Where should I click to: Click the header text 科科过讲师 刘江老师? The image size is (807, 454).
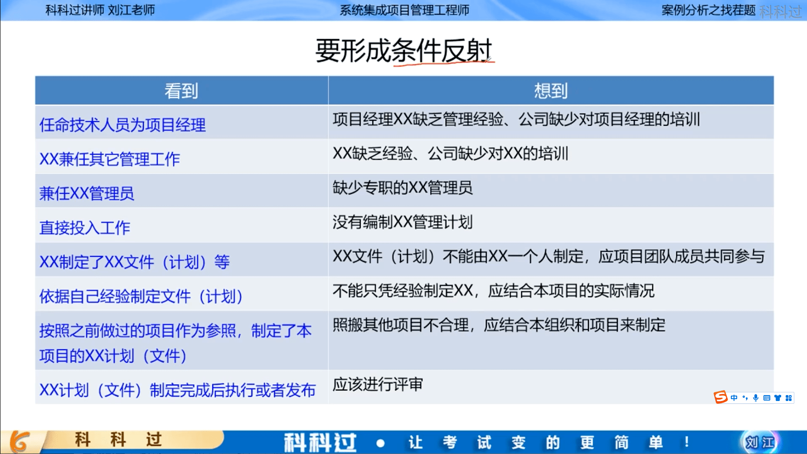(100, 10)
